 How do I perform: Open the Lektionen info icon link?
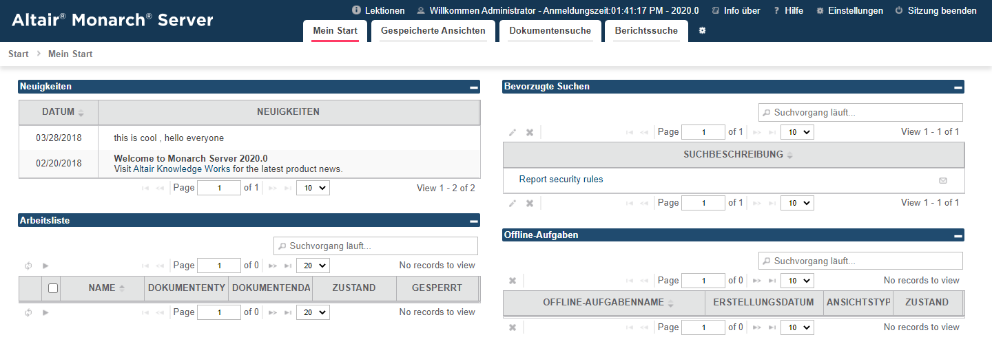[x=356, y=11]
